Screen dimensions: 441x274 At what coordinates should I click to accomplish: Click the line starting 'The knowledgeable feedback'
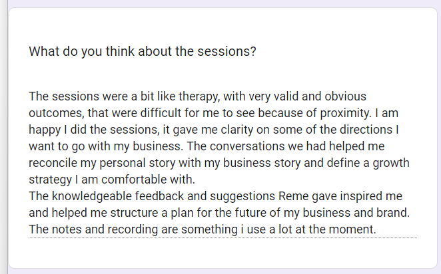click(x=215, y=197)
